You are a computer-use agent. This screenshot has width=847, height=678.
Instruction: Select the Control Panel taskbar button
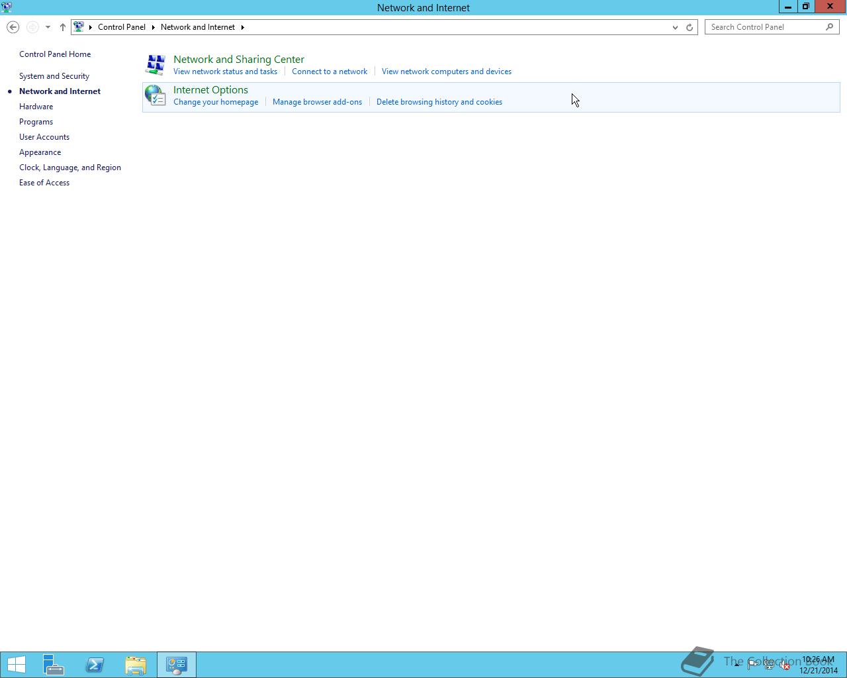(x=177, y=665)
